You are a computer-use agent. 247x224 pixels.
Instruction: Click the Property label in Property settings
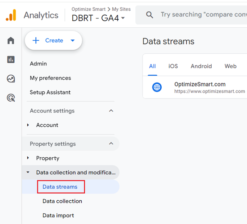click(x=48, y=158)
